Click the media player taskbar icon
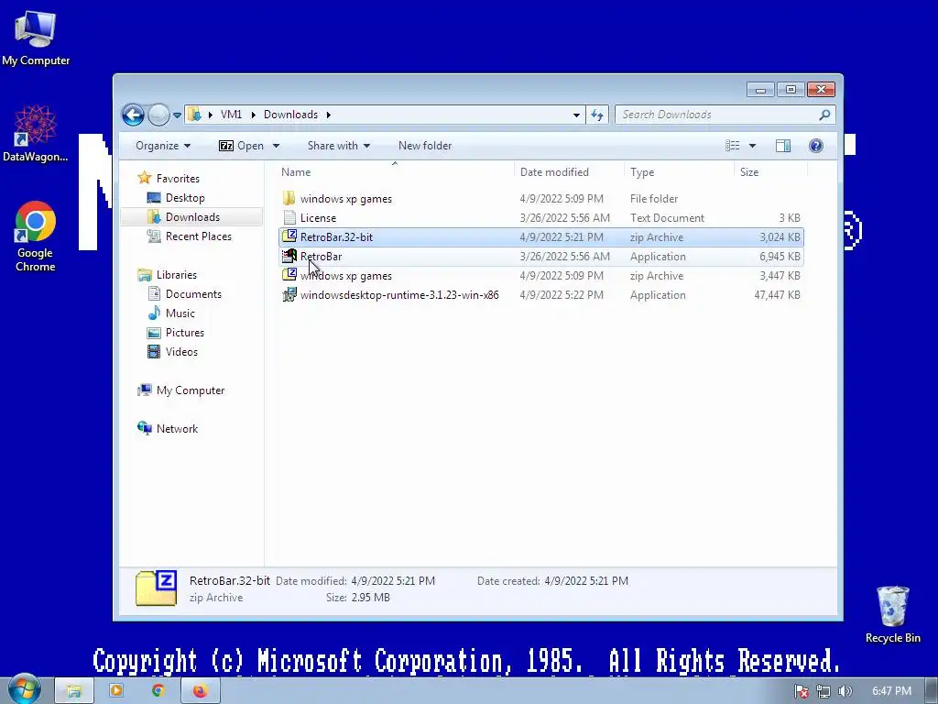Viewport: 938px width, 704px height. coord(116,691)
